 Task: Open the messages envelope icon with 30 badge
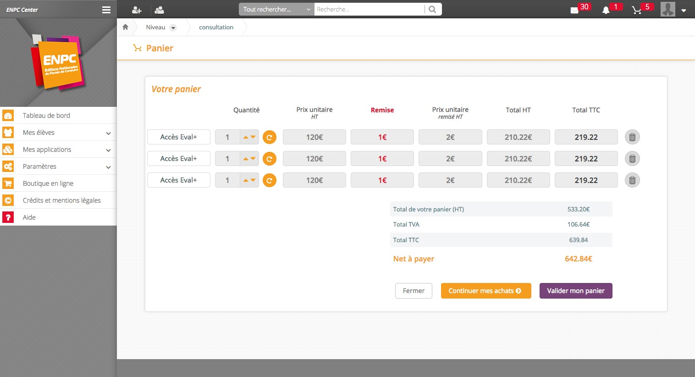[574, 10]
